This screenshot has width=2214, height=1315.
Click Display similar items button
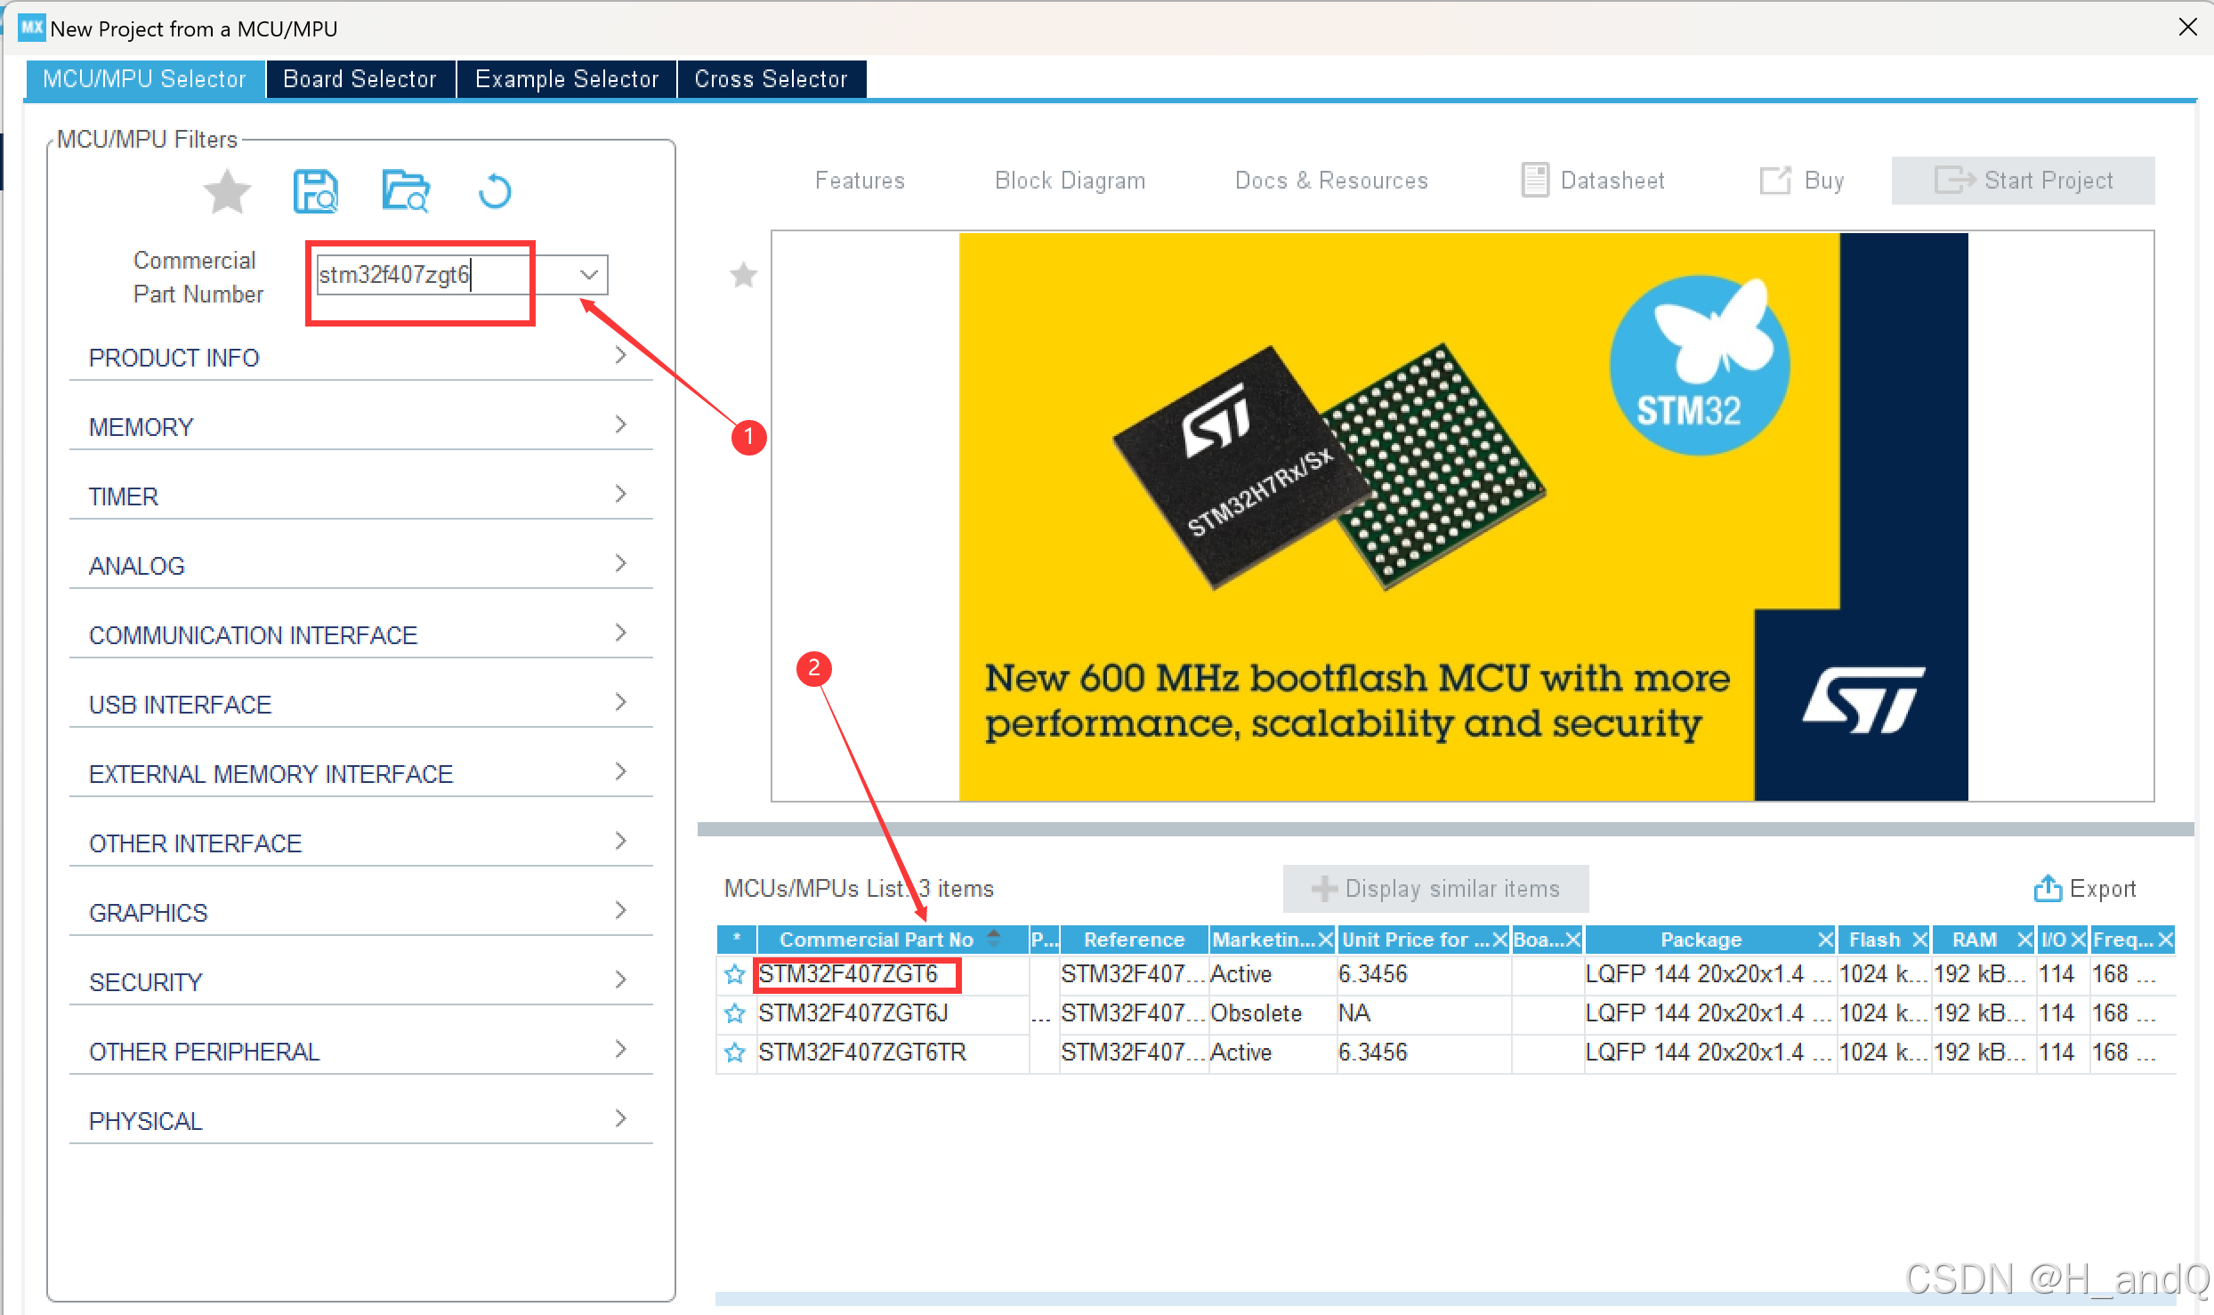point(1435,889)
